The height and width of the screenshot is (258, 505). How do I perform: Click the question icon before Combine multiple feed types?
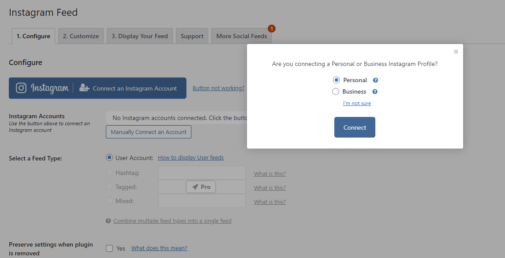(x=108, y=221)
